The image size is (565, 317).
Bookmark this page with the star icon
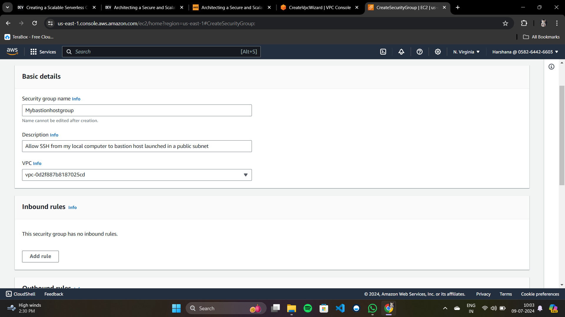(x=505, y=23)
